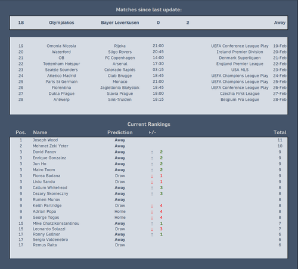The width and height of the screenshot is (298, 269).
Task: Click Dukla Prague fixture
Action: [x=61, y=94]
